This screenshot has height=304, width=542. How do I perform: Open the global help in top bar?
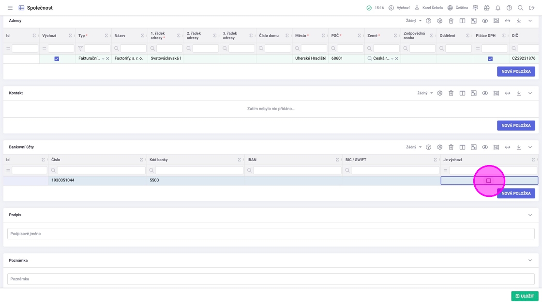click(509, 8)
